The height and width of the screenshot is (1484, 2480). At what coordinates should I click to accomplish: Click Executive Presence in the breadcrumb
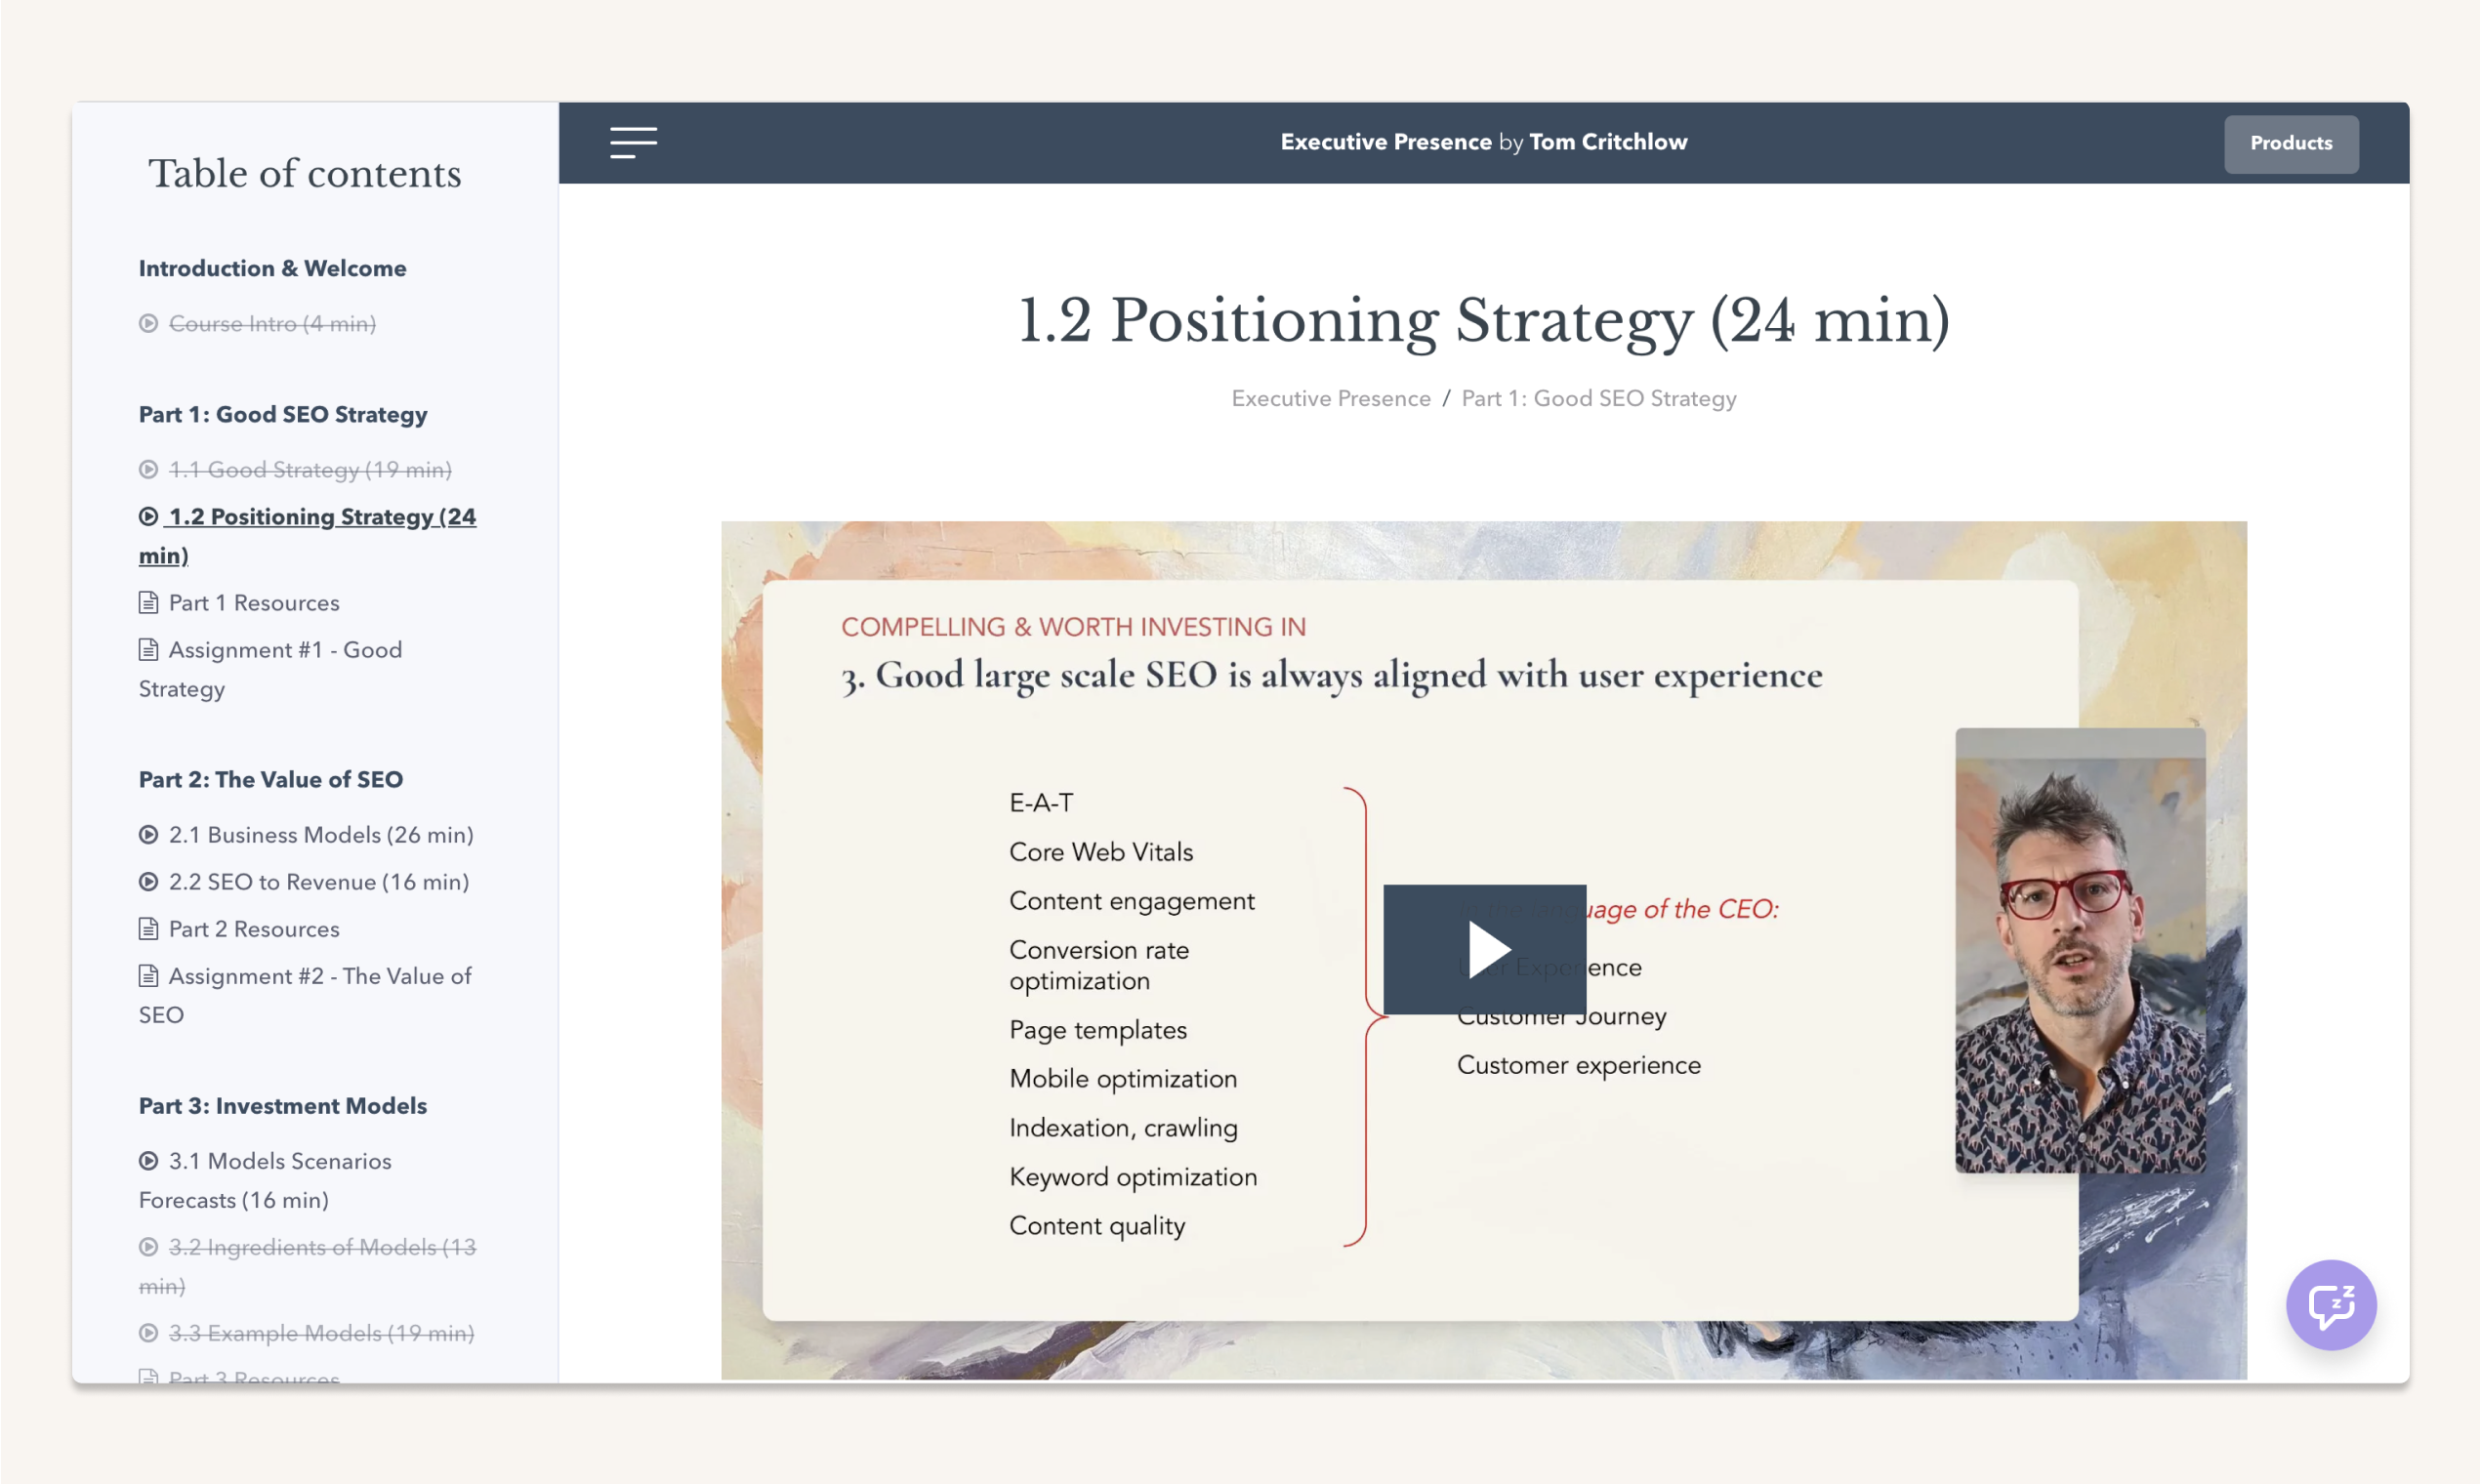(1330, 398)
